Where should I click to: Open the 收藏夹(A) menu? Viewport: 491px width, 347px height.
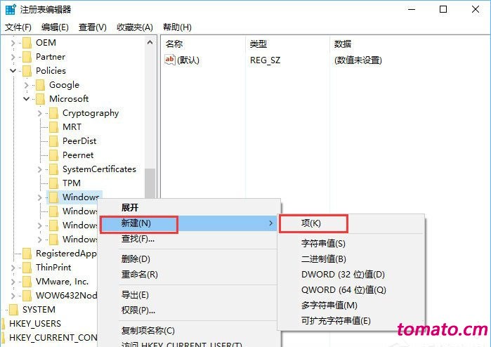tap(135, 27)
